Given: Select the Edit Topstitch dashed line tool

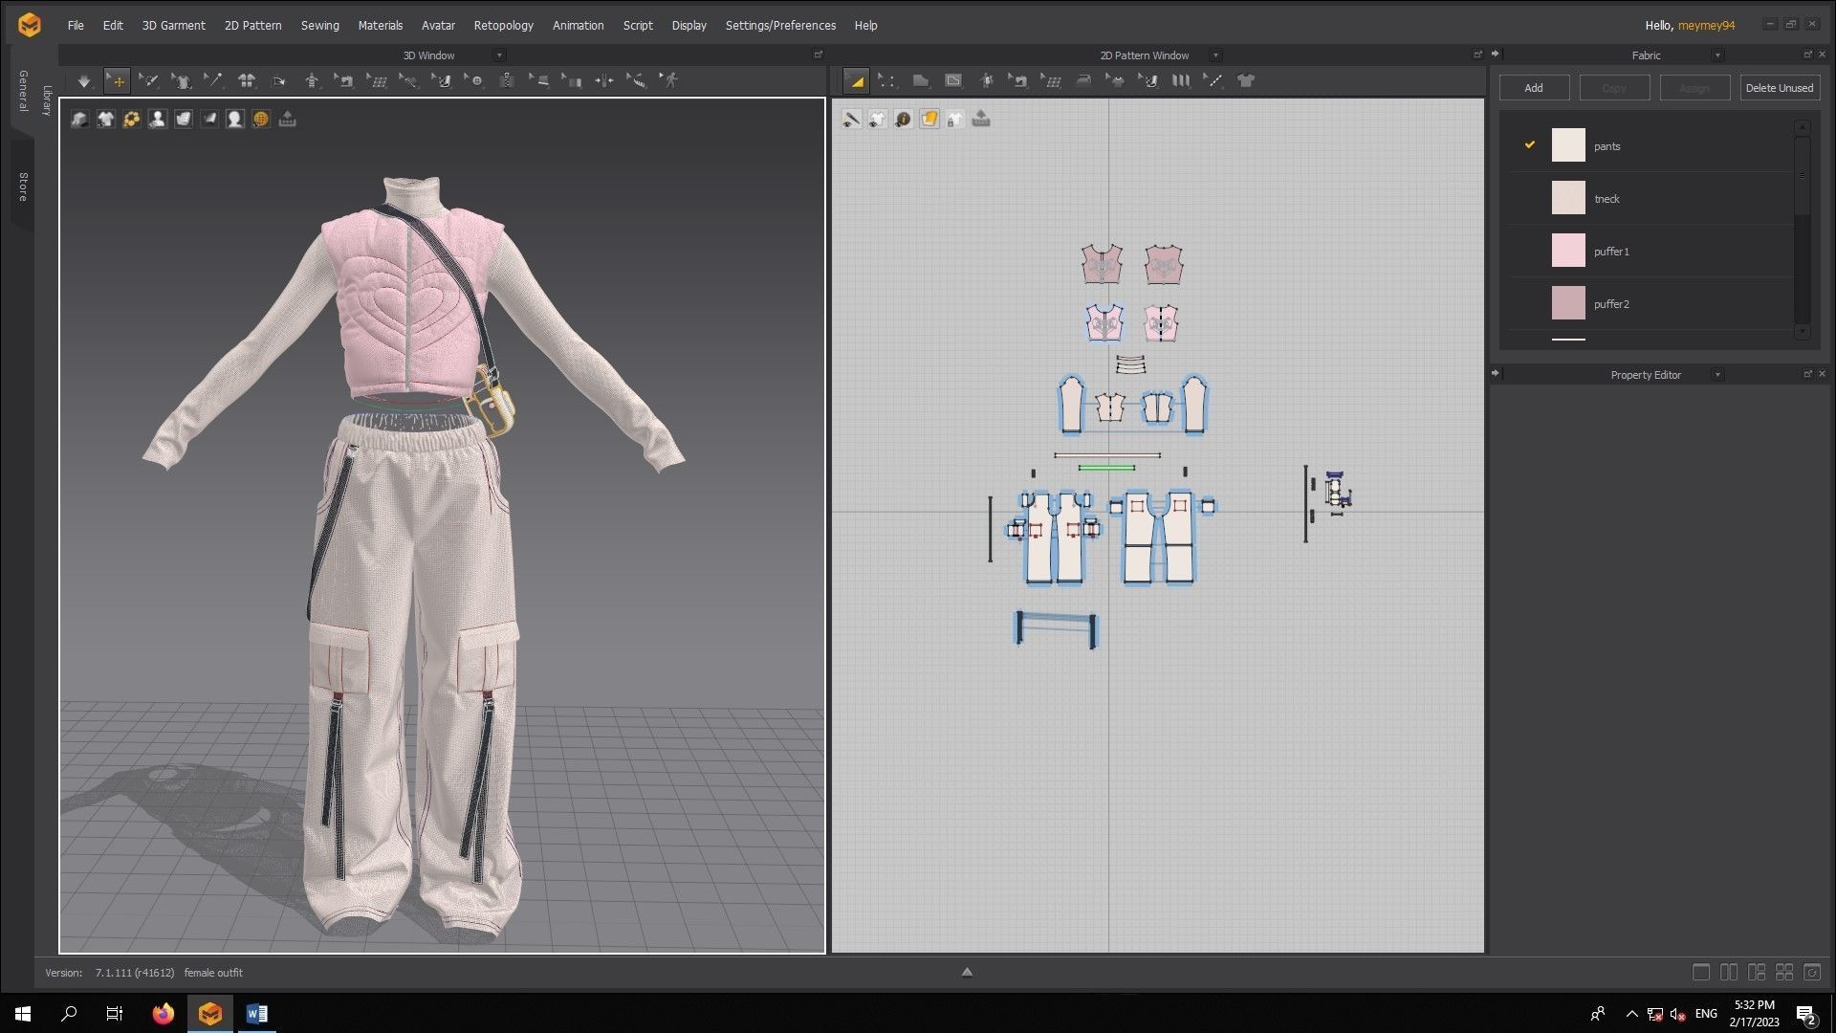Looking at the screenshot, I should 1213,81.
